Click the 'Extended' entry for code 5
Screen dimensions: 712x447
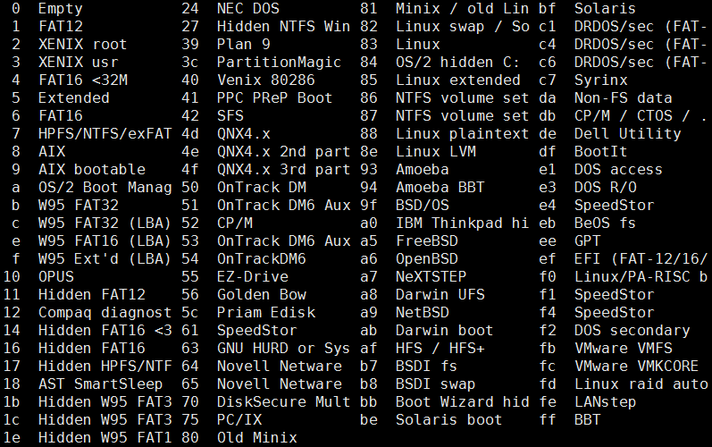(x=73, y=98)
